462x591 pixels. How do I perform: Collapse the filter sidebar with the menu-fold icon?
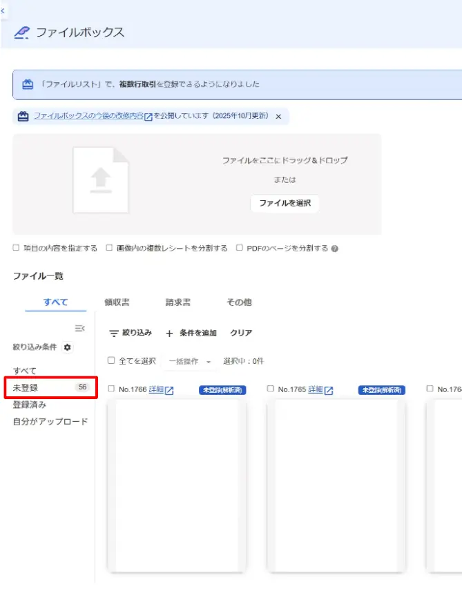pyautogui.click(x=79, y=328)
